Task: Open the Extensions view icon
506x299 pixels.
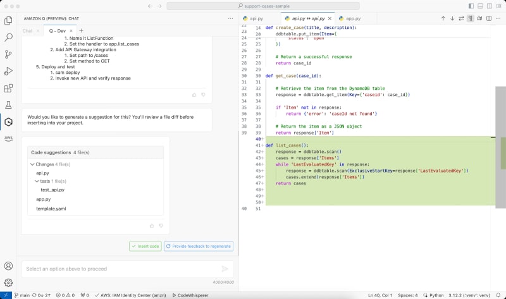Action: click(8, 88)
